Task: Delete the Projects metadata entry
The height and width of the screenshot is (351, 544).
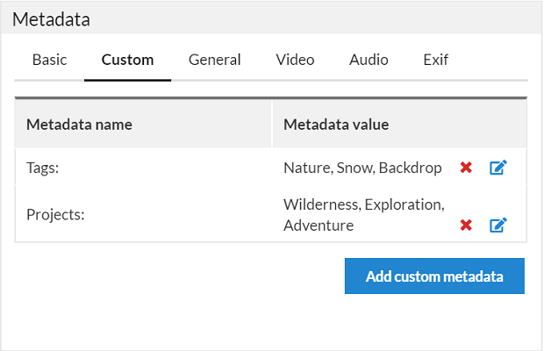Action: 466,226
